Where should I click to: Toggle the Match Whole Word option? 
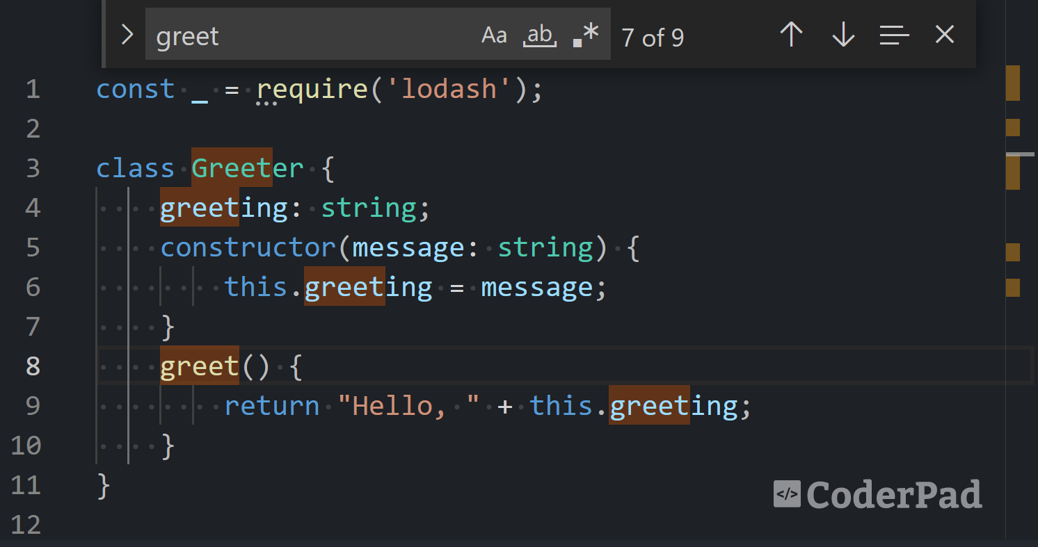(540, 35)
